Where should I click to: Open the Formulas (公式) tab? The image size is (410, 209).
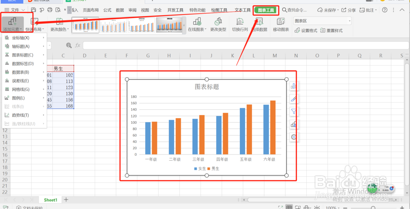[x=107, y=10]
